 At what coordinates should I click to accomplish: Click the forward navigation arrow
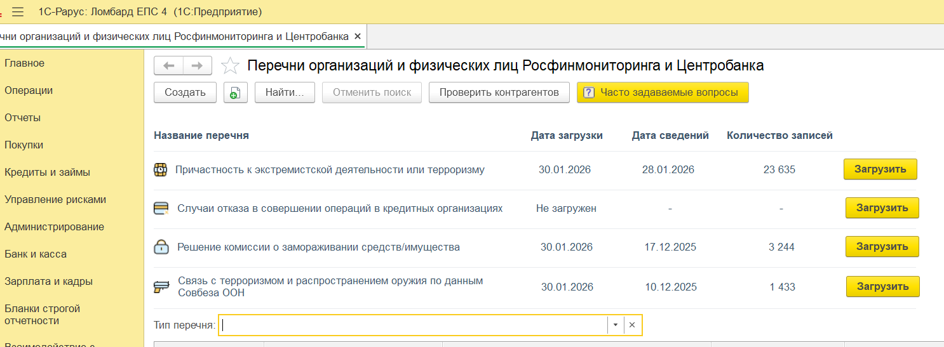tap(198, 65)
